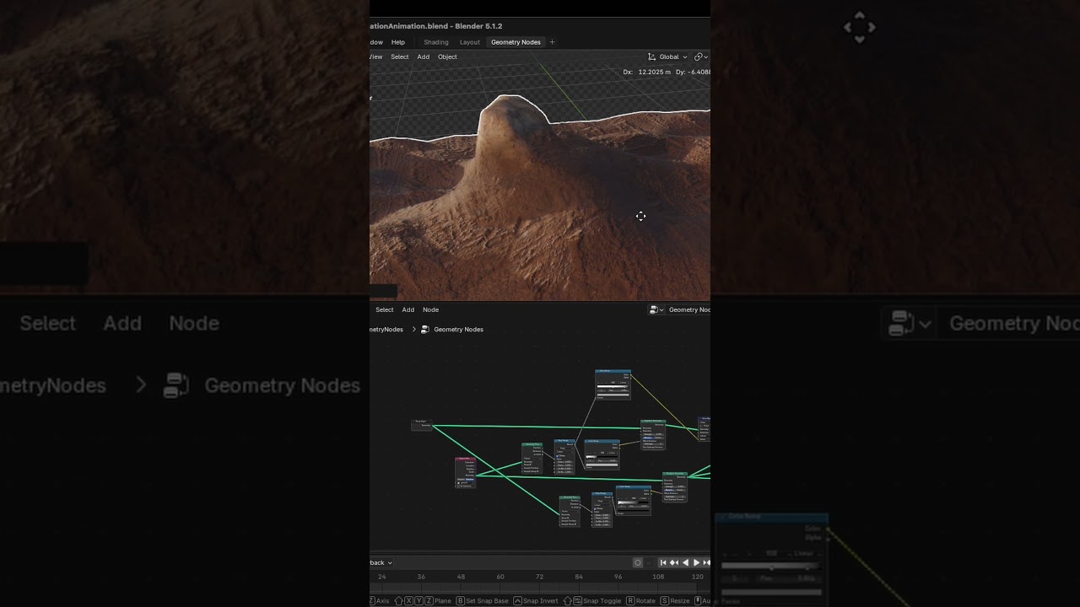Open the node editor Node menu

(x=430, y=309)
